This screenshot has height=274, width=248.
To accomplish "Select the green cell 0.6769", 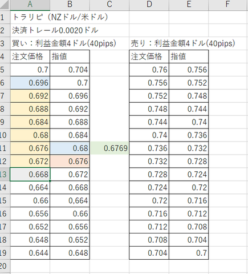I will [109, 148].
